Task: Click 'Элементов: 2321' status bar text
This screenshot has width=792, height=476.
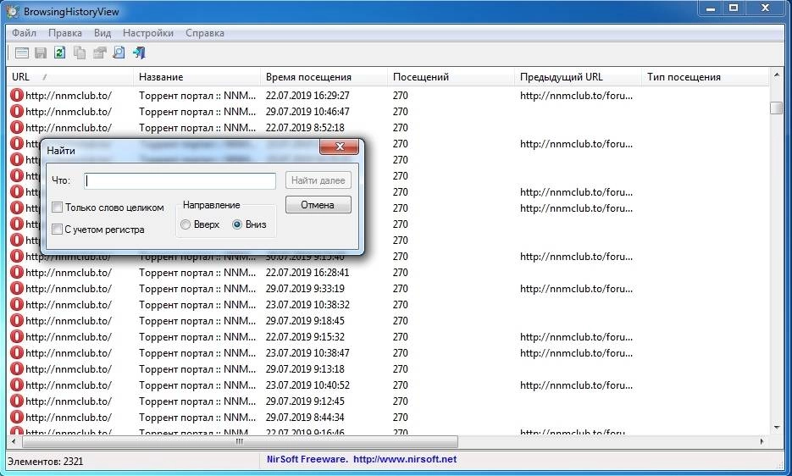Action: (x=46, y=461)
